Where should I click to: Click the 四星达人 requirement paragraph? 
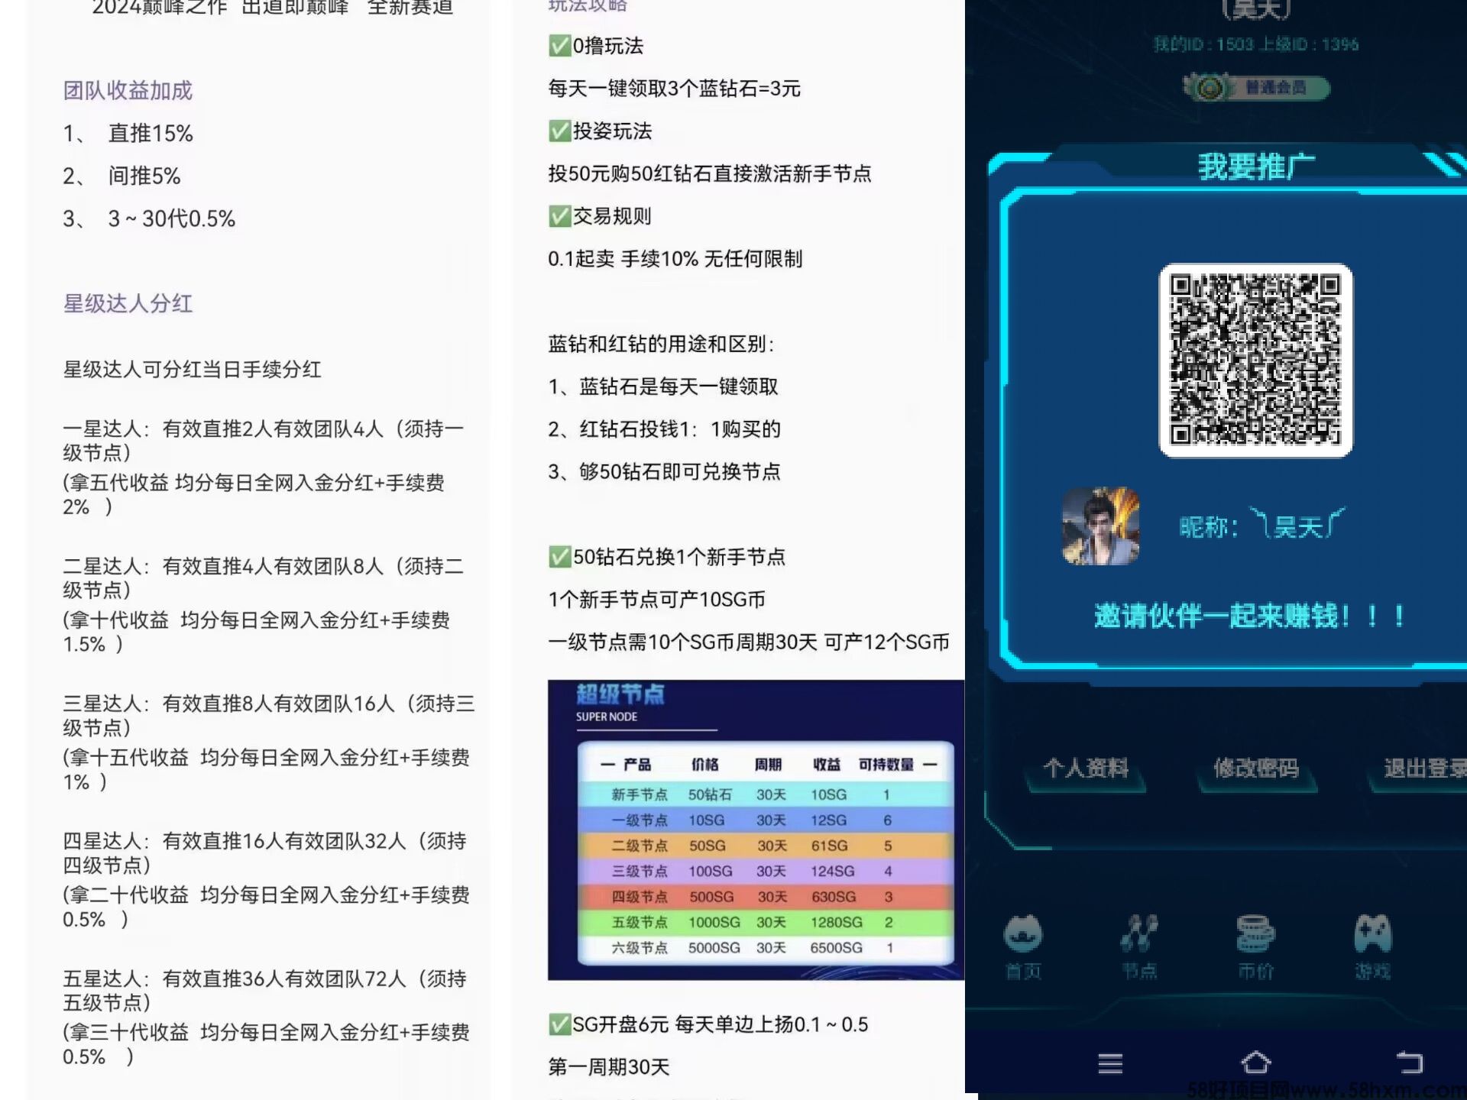click(266, 880)
